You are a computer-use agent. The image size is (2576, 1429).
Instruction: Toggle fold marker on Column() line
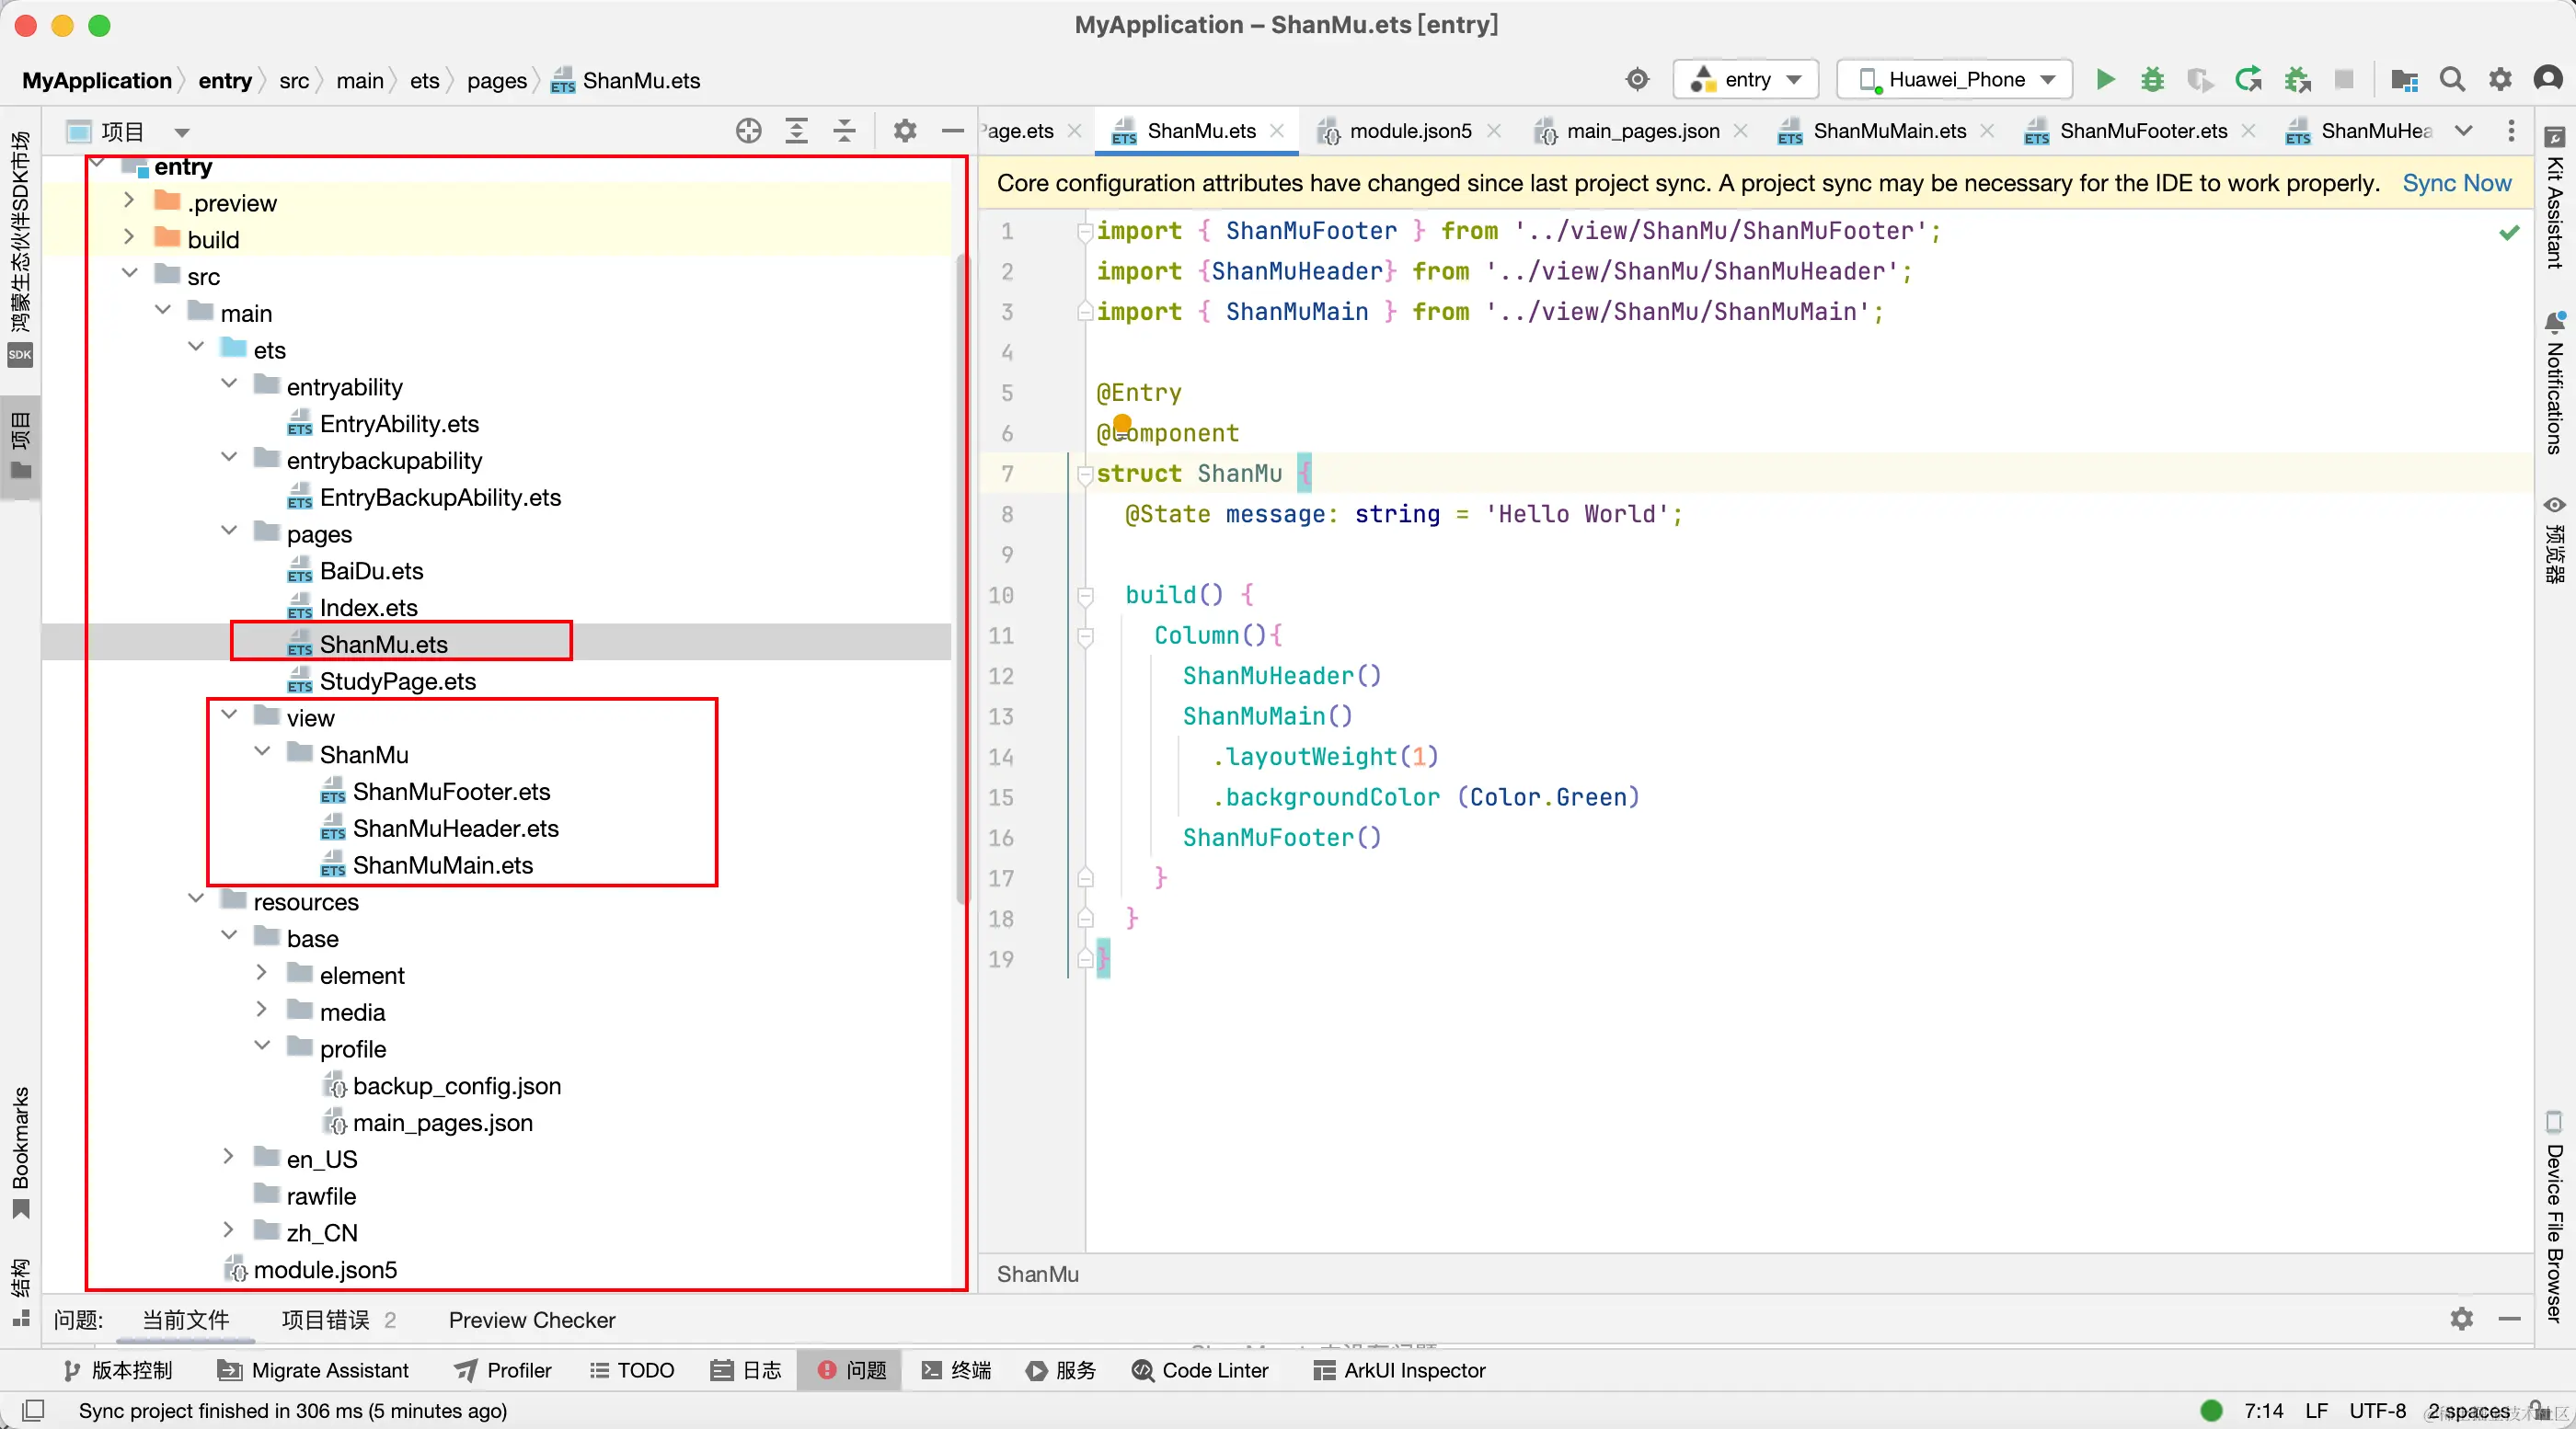(1085, 635)
